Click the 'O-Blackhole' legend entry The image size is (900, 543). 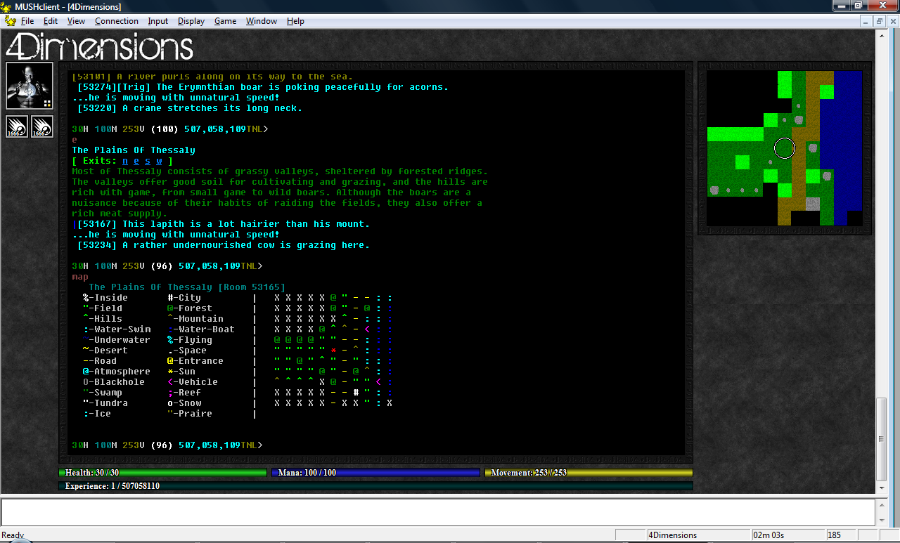click(x=114, y=382)
